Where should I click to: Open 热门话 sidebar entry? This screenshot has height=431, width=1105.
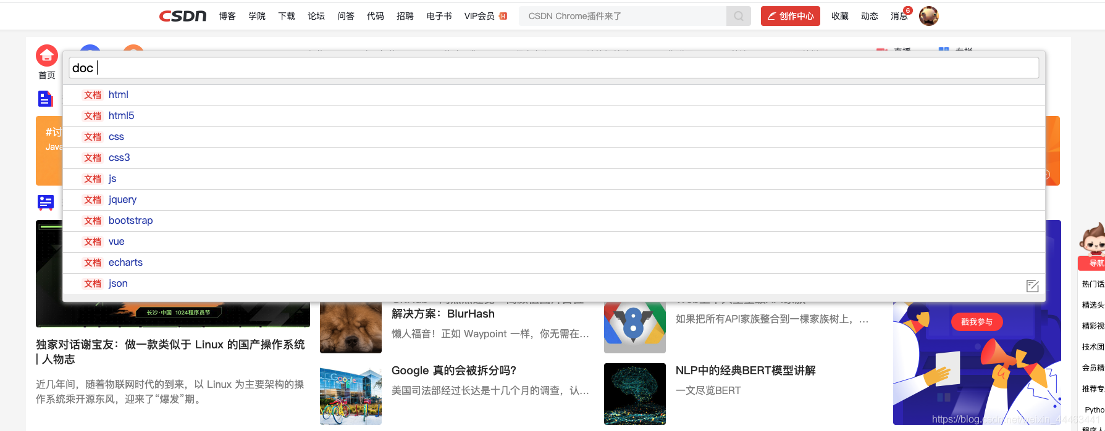(1093, 284)
